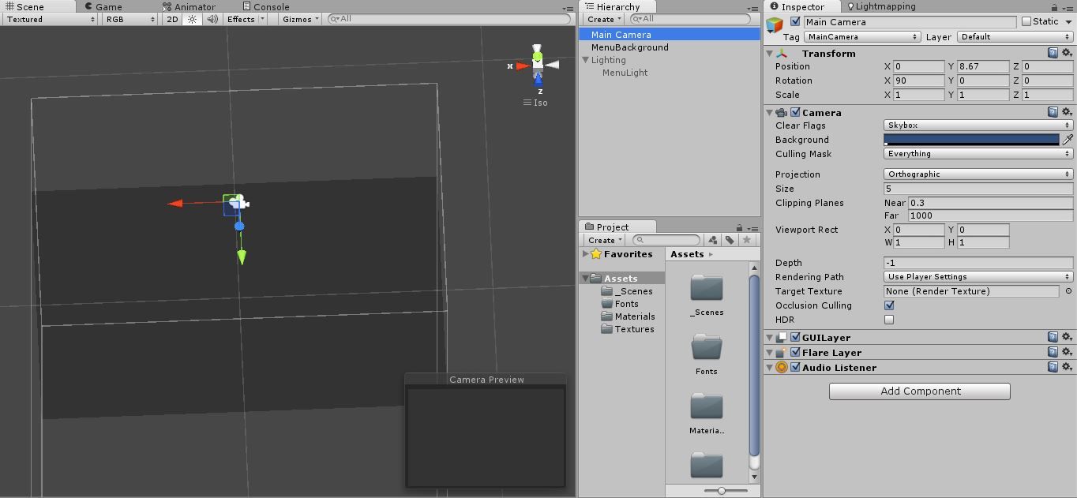Image resolution: width=1077 pixels, height=498 pixels.
Task: Open the Tag dropdown showing MainCamera
Action: [861, 36]
